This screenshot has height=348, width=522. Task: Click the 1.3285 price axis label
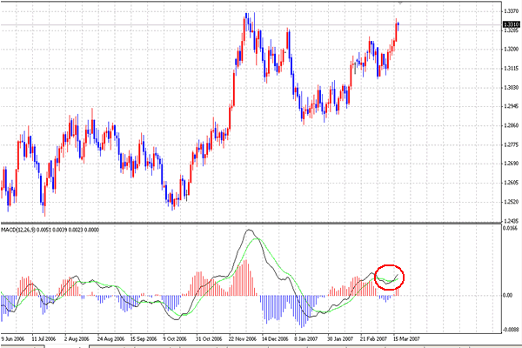click(x=511, y=30)
